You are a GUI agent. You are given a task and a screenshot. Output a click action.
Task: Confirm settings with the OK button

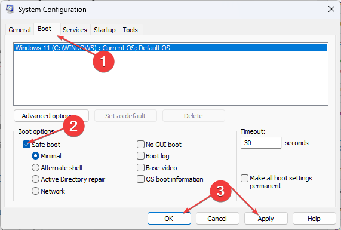(169, 219)
